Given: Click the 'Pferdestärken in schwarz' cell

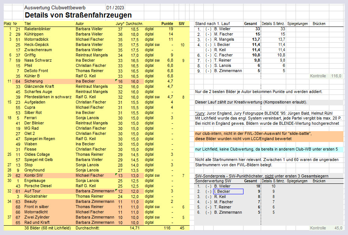Looking at the screenshot, I should click(48, 97).
